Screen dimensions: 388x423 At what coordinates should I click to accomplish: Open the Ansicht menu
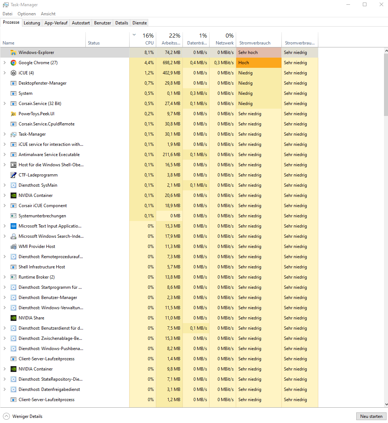[x=48, y=14]
